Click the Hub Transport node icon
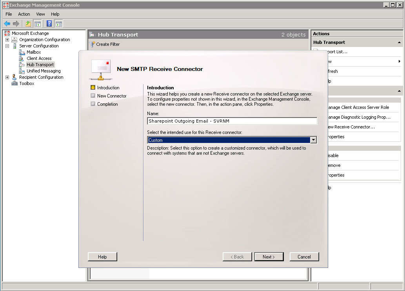 click(22, 65)
